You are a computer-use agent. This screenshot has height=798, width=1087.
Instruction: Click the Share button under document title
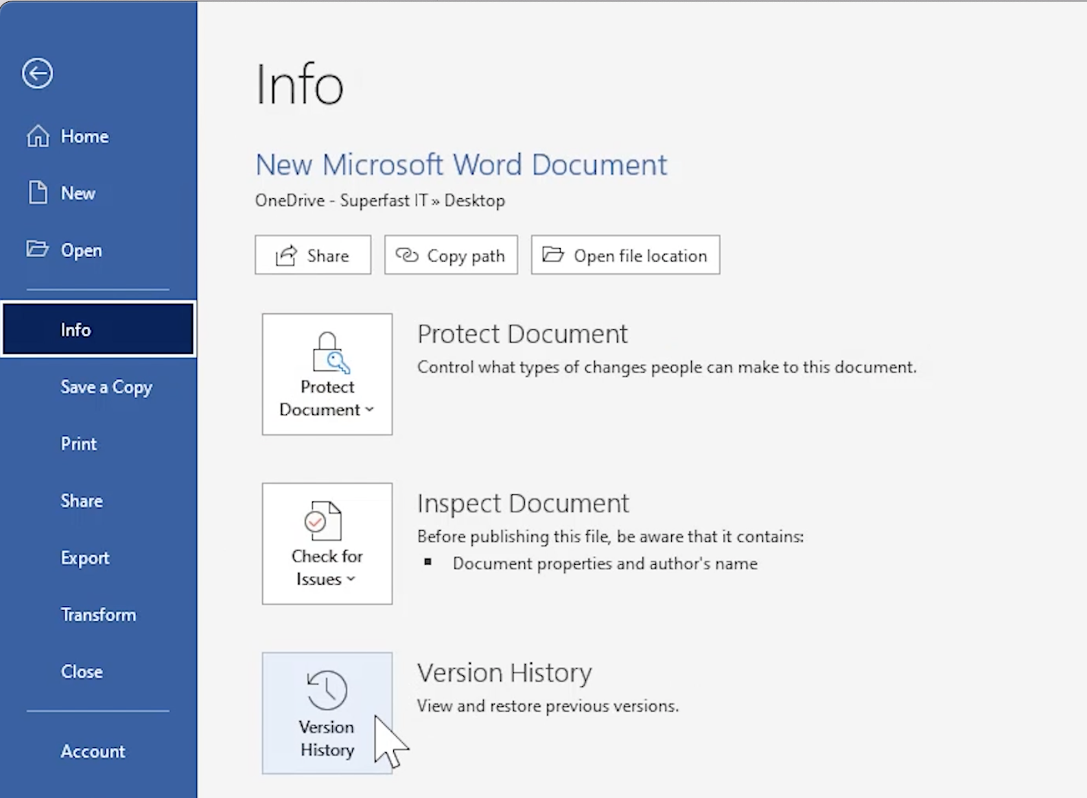[x=313, y=255]
